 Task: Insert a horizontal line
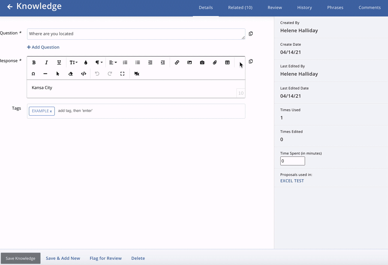coord(45,74)
